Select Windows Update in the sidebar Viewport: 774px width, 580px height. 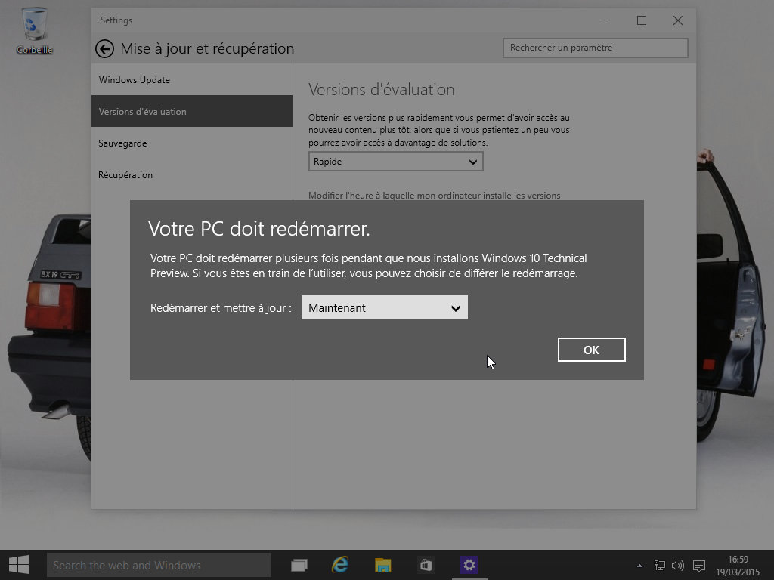coord(135,80)
